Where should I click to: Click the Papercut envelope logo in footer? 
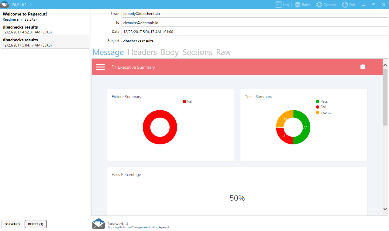98,223
